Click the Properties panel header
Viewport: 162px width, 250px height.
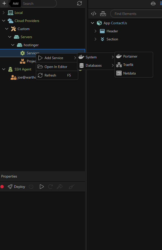point(42,176)
